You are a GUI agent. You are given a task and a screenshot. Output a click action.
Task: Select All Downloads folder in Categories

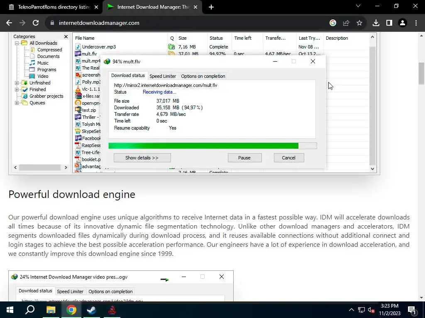click(x=43, y=43)
